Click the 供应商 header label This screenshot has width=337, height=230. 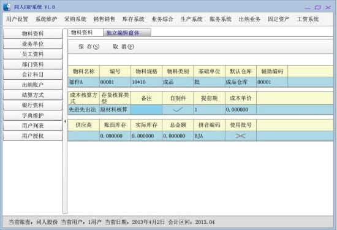point(83,125)
